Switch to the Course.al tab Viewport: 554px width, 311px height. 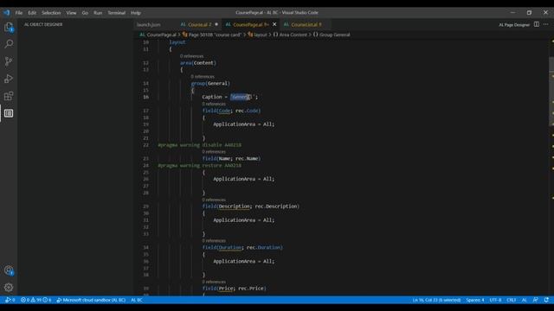[x=199, y=25]
